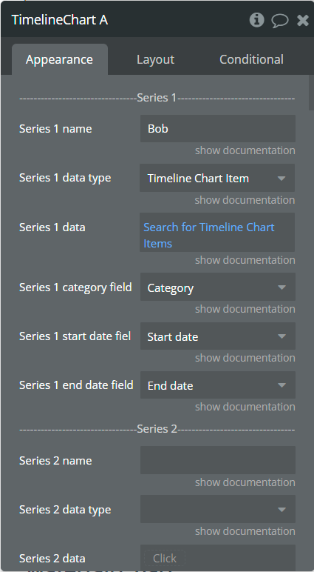Open the Series 1 data type dropdown
Image resolution: width=314 pixels, height=572 pixels.
click(217, 178)
